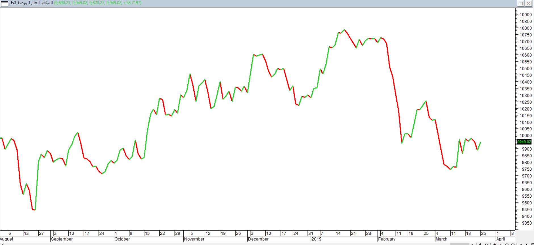Click the September month label on time axis
The image size is (534, 245).
62,239
